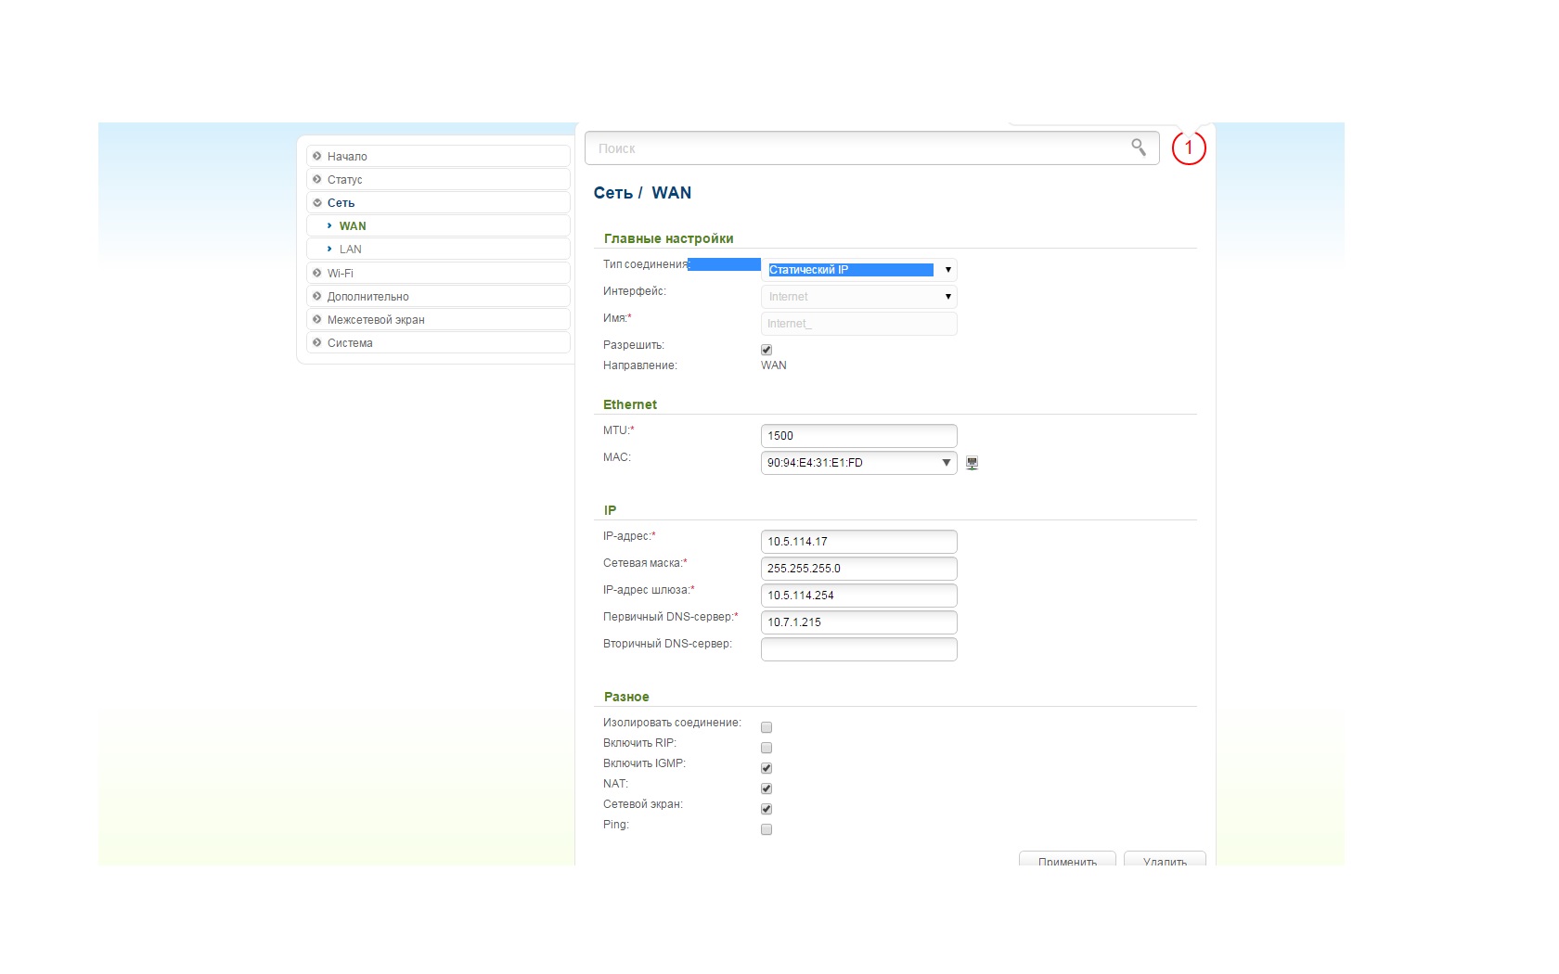The image size is (1559, 974).
Task: Enable the Включить RIP checkbox
Action: (x=767, y=748)
